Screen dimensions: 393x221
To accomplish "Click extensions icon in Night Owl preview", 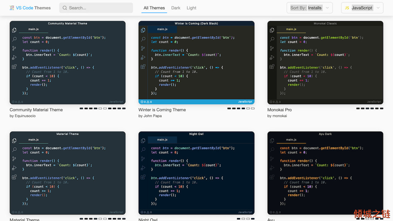I will [143, 177].
